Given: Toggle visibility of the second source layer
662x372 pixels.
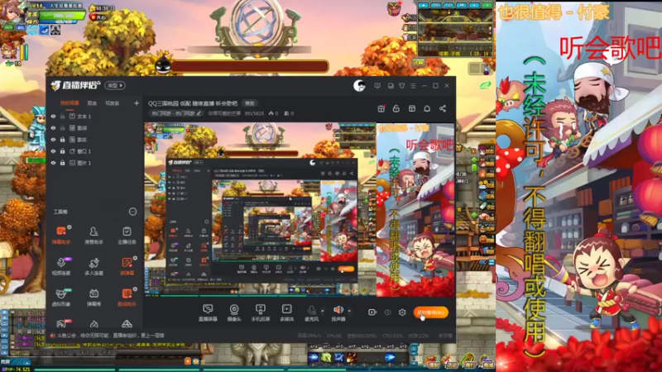Looking at the screenshot, I should (x=53, y=128).
